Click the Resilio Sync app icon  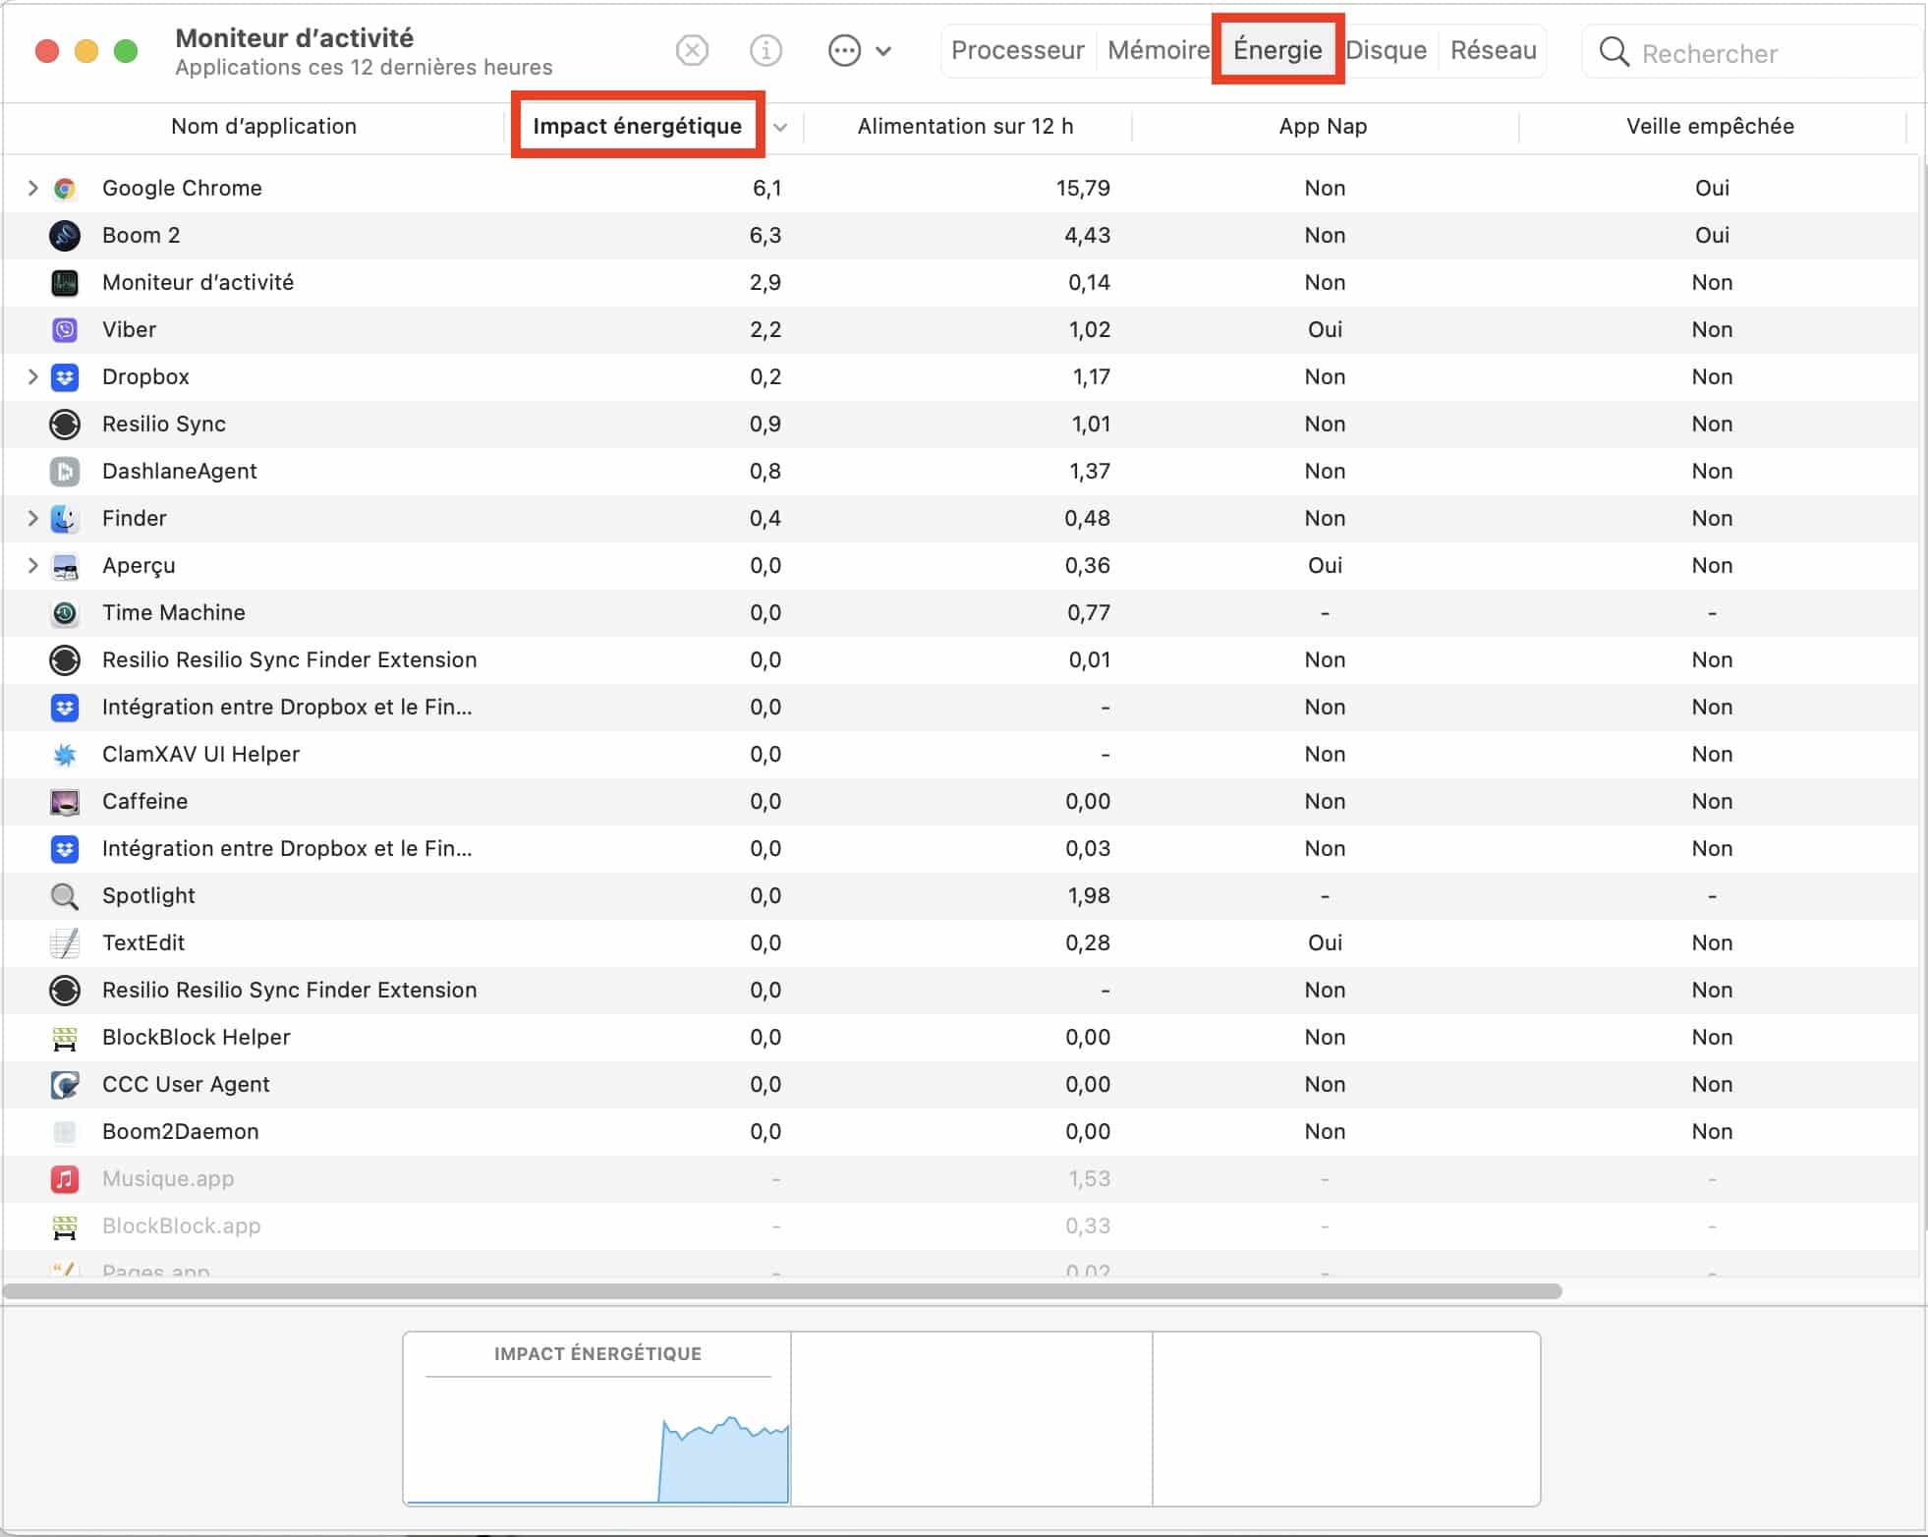pyautogui.click(x=65, y=425)
